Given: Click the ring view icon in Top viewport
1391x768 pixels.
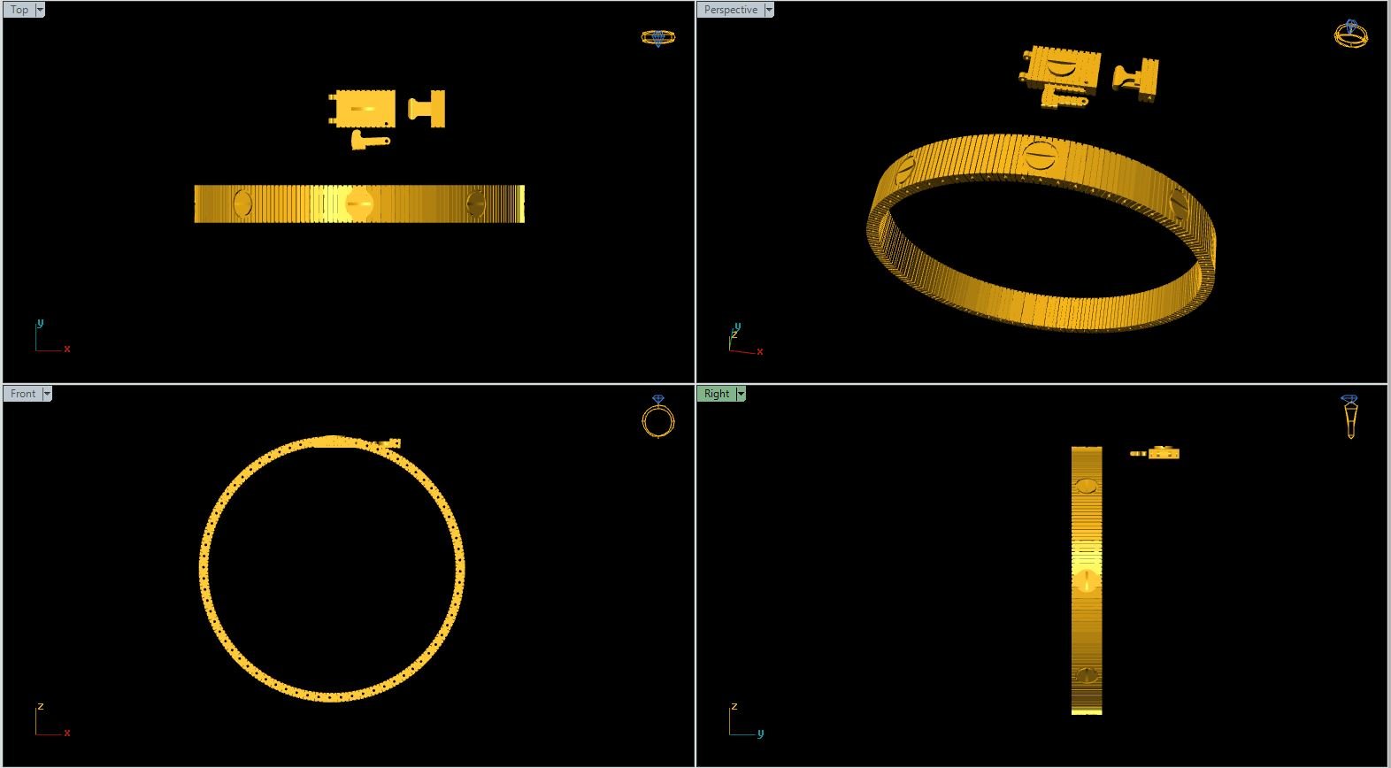Looking at the screenshot, I should click(x=657, y=37).
